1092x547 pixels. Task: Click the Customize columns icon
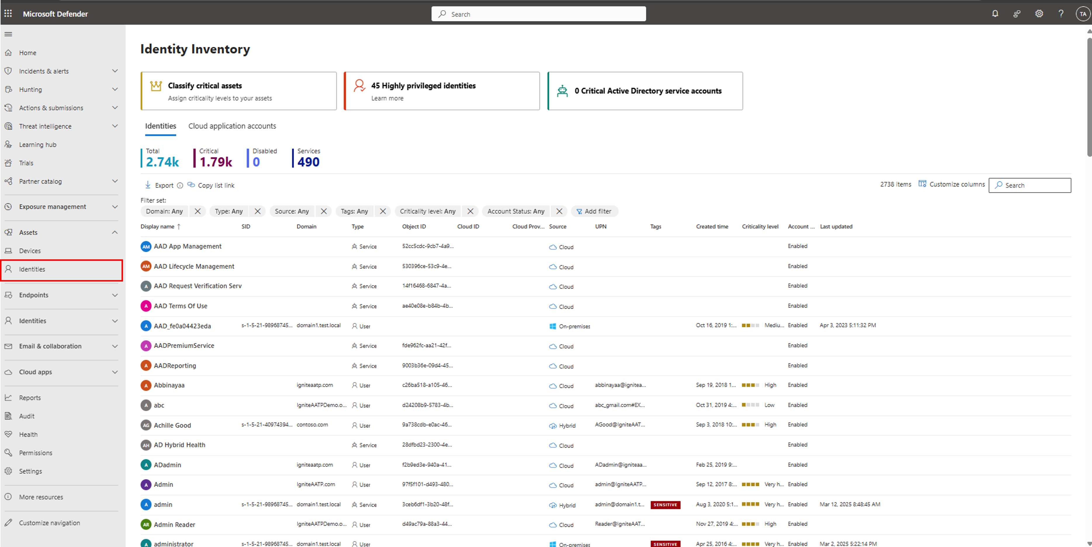coord(922,184)
